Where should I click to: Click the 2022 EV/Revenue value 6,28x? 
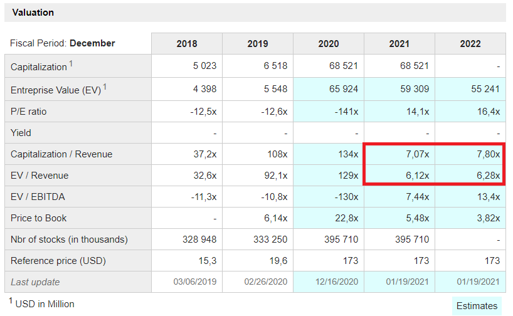pyautogui.click(x=489, y=176)
